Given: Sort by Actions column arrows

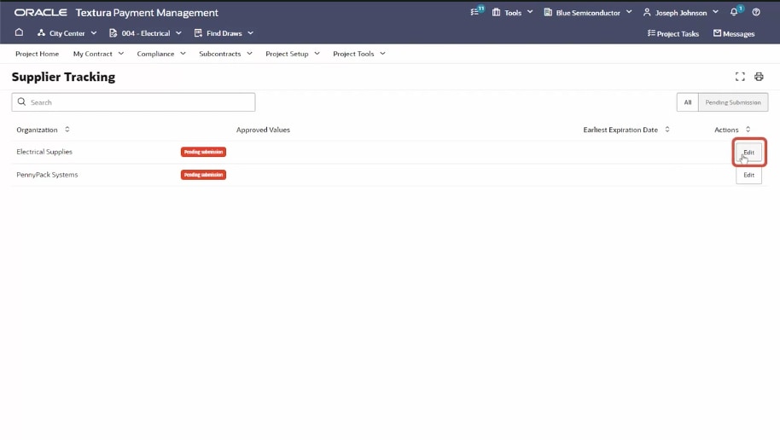Looking at the screenshot, I should pyautogui.click(x=748, y=130).
